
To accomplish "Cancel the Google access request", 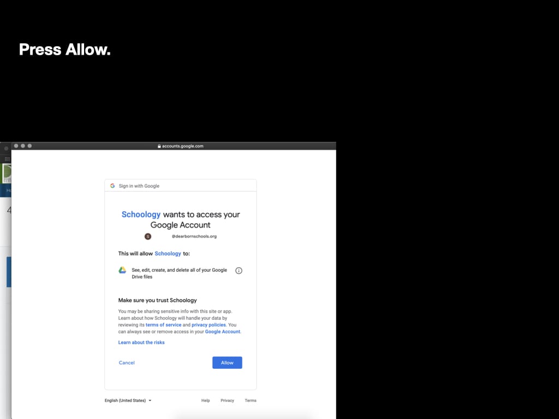I will tap(127, 362).
